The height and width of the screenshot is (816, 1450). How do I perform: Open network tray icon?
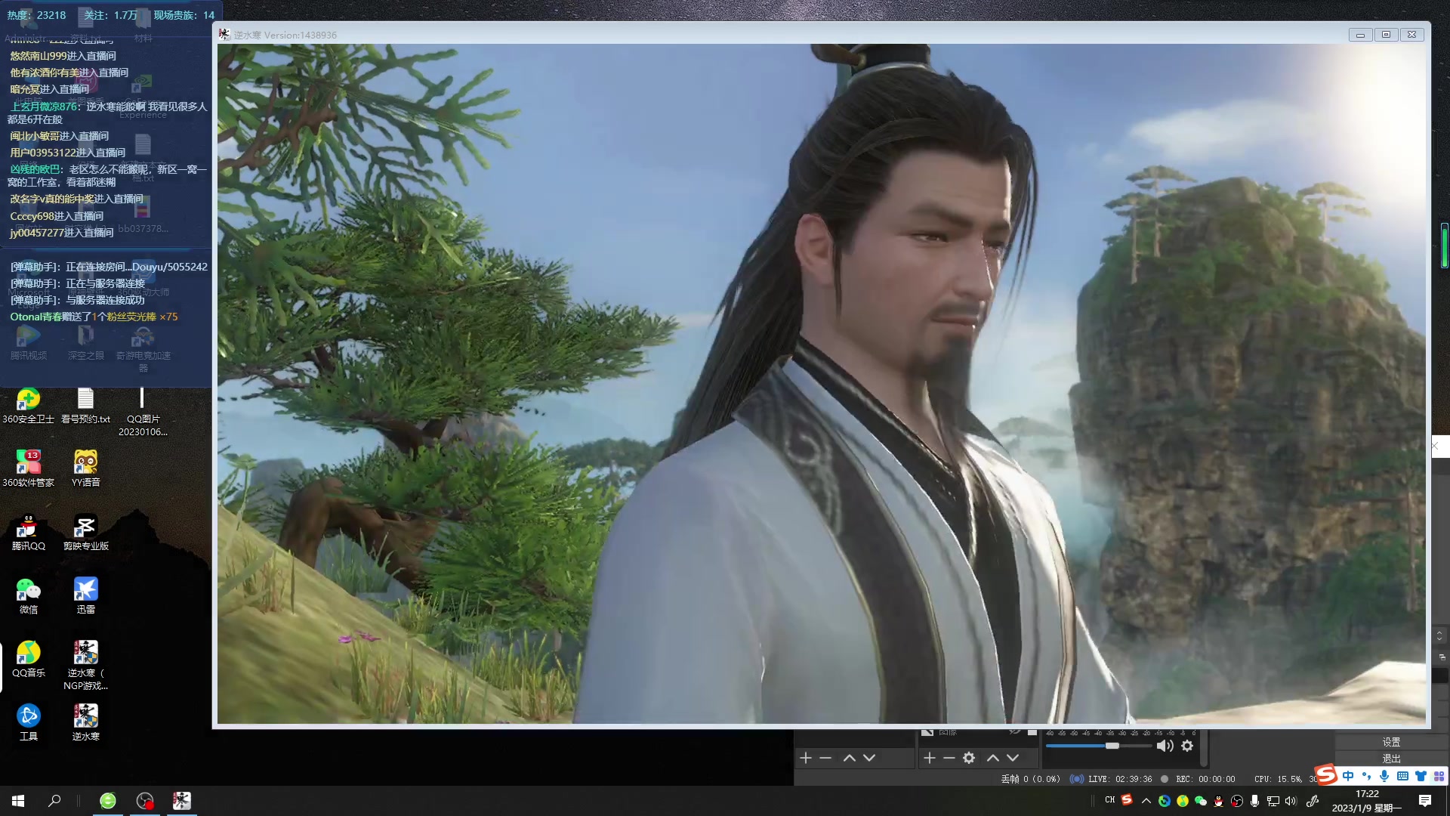click(1273, 801)
